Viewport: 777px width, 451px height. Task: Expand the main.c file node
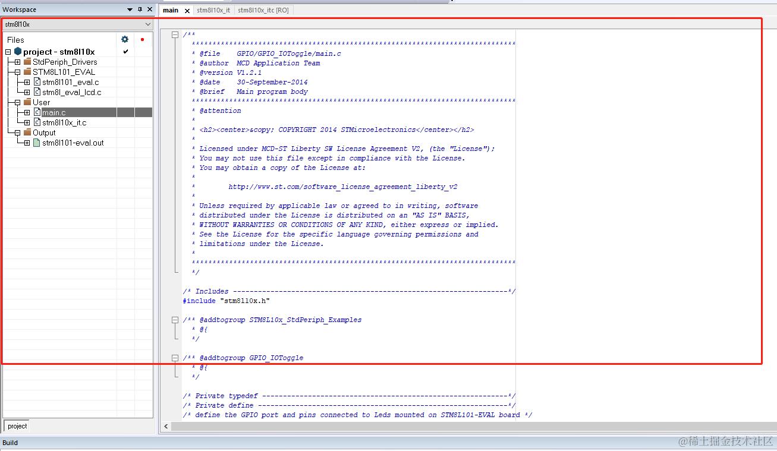point(27,113)
